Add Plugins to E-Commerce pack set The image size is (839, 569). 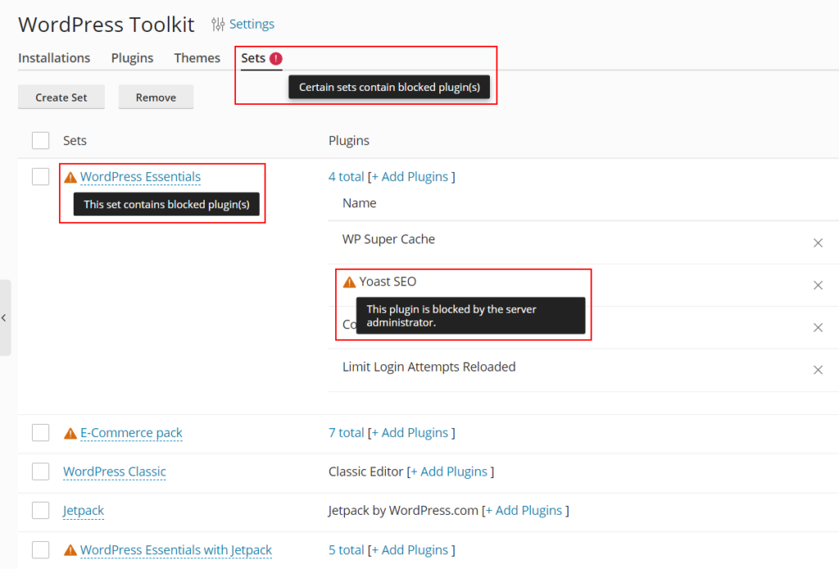[410, 432]
